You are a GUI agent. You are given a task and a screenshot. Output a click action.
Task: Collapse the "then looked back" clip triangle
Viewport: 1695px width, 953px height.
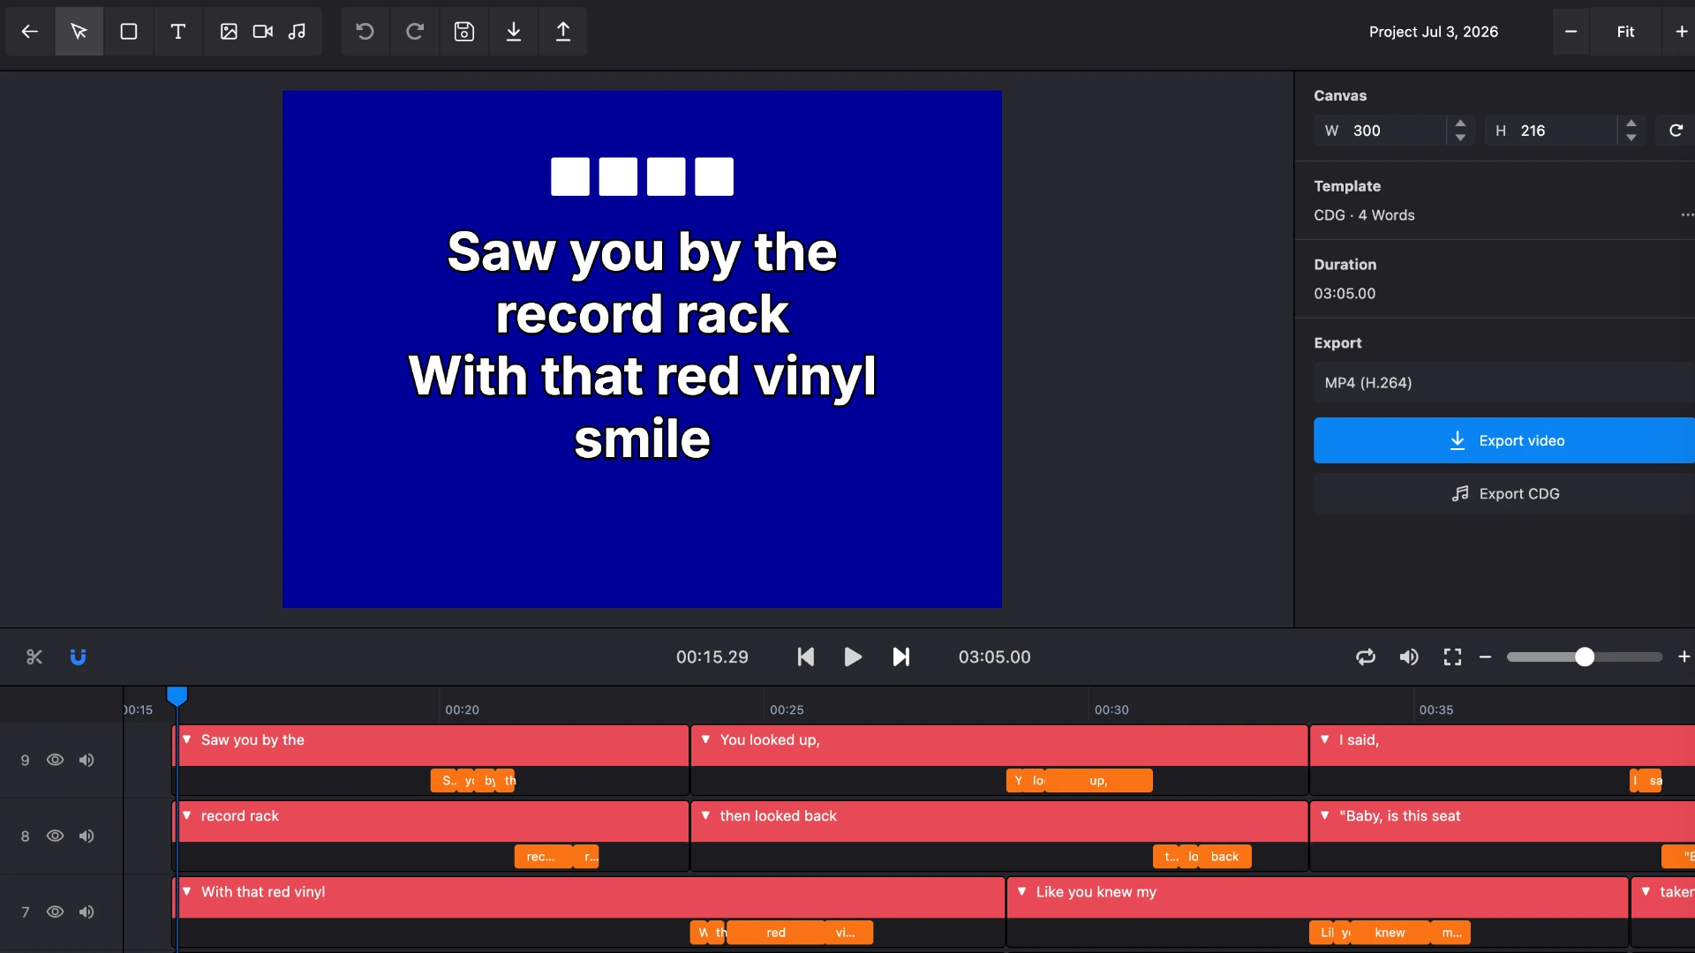(x=706, y=815)
